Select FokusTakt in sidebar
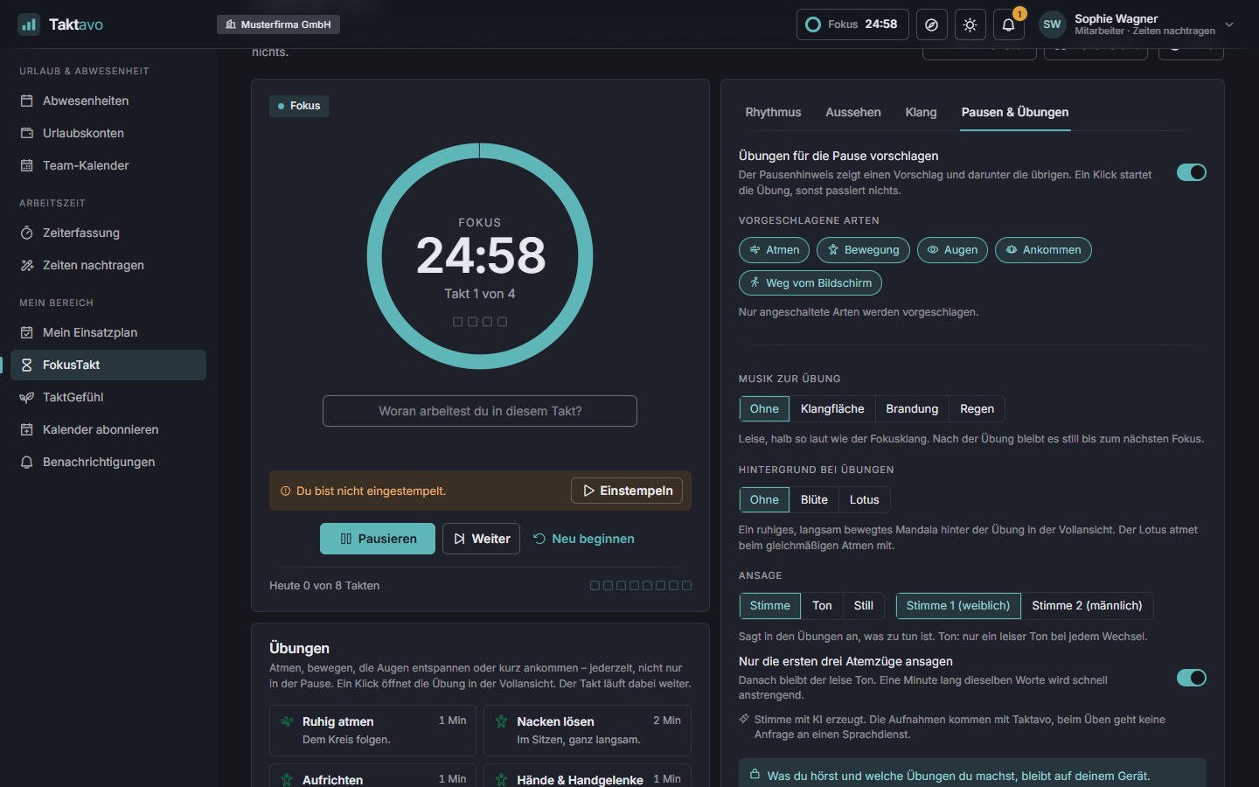 pos(108,365)
